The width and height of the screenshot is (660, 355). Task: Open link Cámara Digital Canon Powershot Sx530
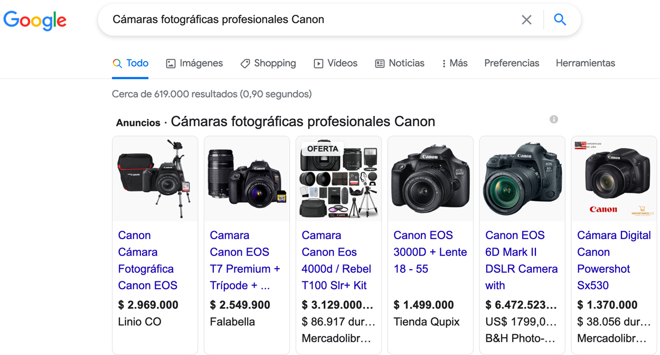pyautogui.click(x=614, y=260)
